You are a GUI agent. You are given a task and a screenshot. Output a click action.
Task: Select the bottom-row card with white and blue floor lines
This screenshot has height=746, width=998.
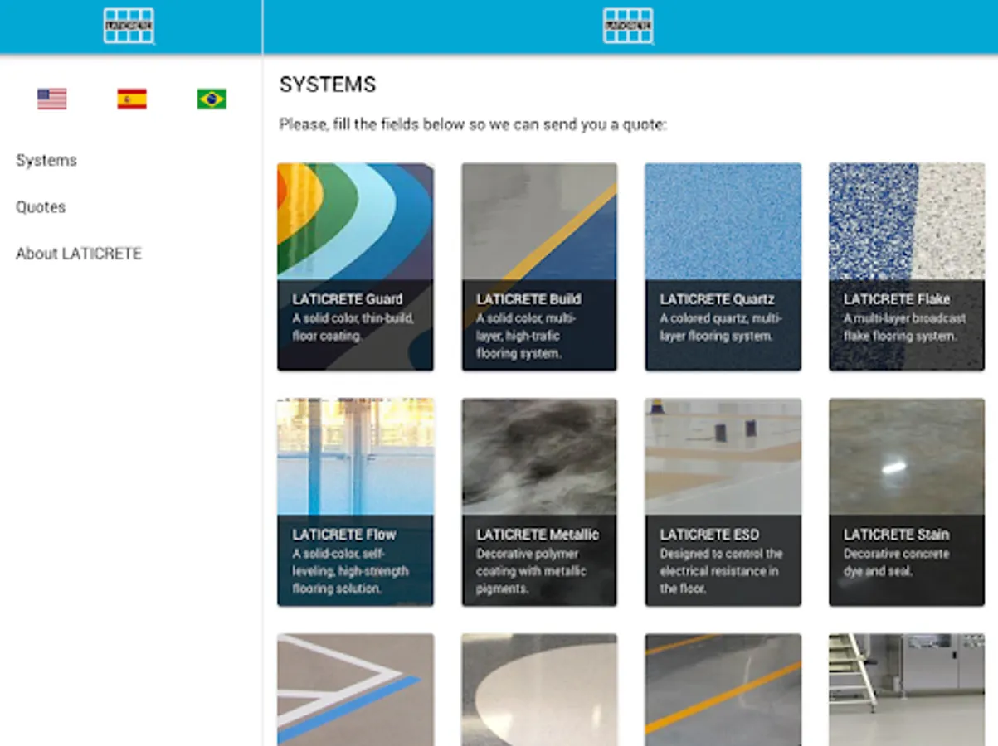point(355,690)
